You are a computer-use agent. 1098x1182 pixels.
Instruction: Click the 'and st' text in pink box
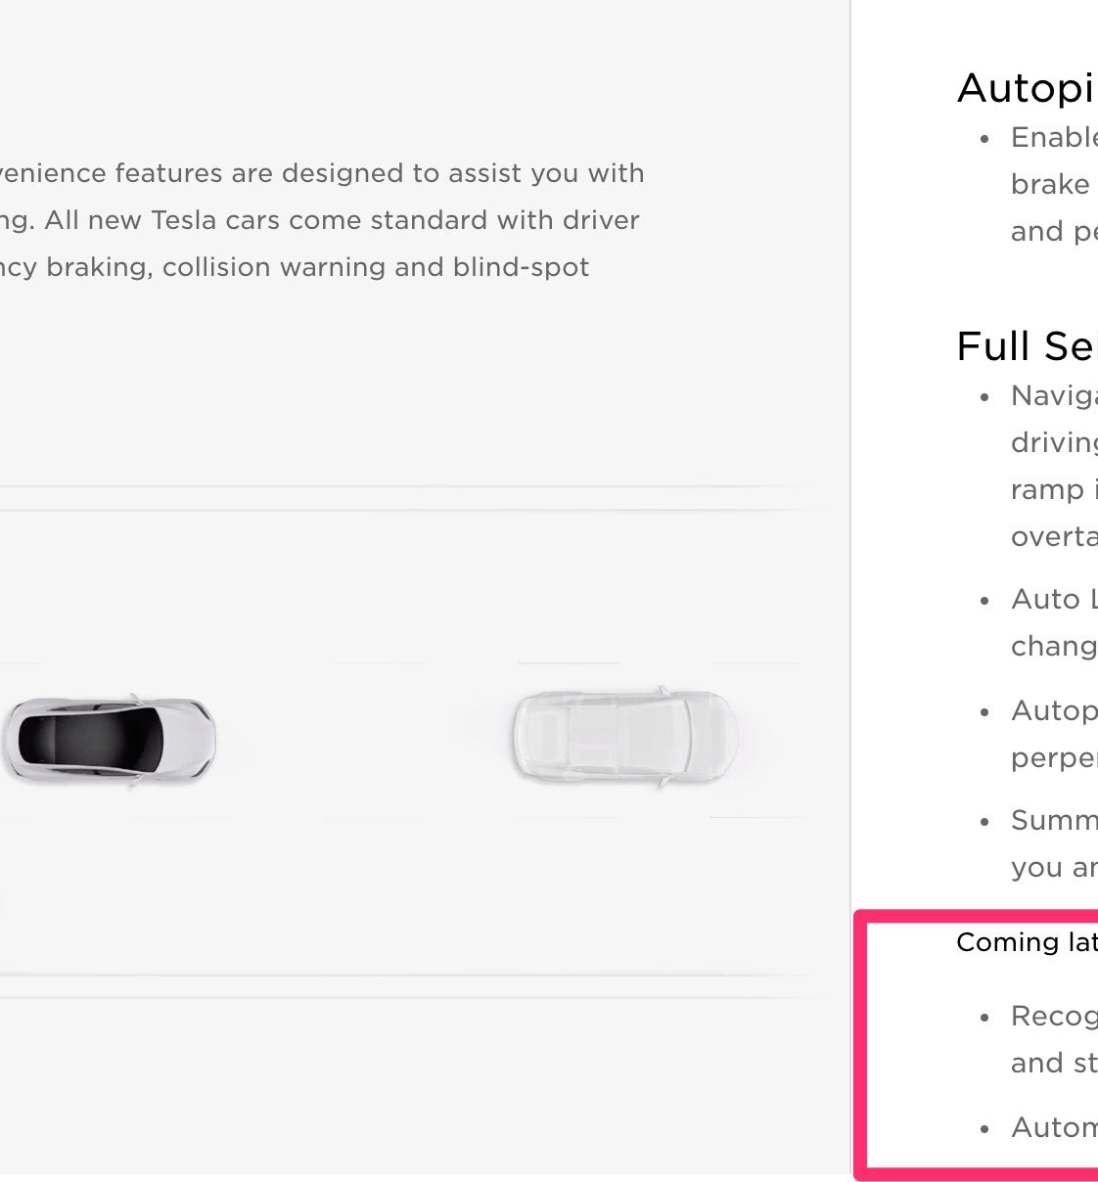pos(1054,1063)
